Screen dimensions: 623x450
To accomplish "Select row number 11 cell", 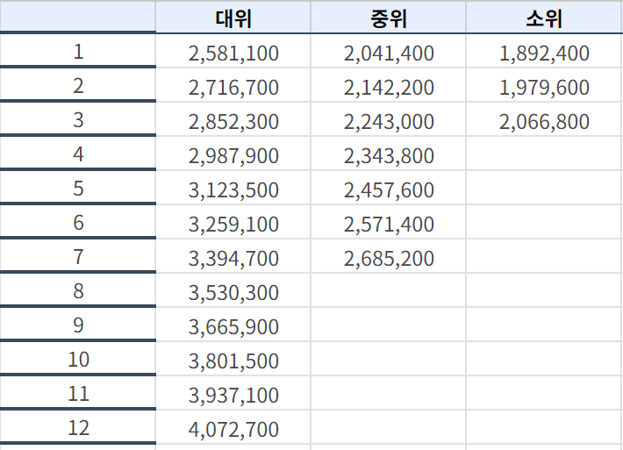I will (78, 392).
